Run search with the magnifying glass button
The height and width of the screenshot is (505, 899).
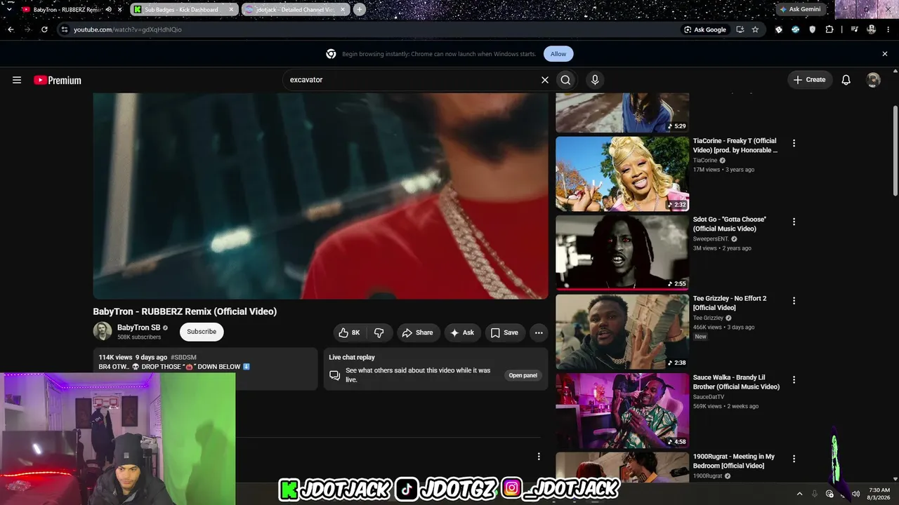coord(565,80)
